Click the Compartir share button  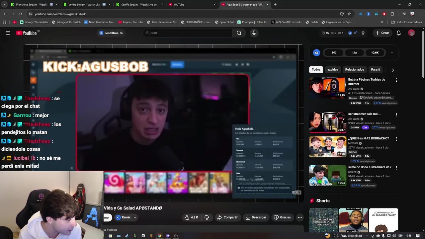click(227, 217)
